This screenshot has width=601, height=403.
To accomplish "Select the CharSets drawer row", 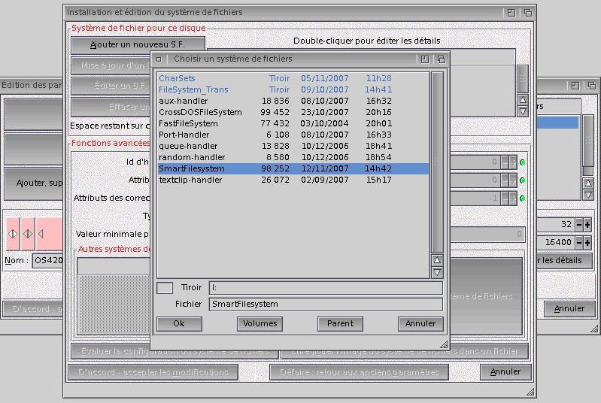I will tap(293, 78).
